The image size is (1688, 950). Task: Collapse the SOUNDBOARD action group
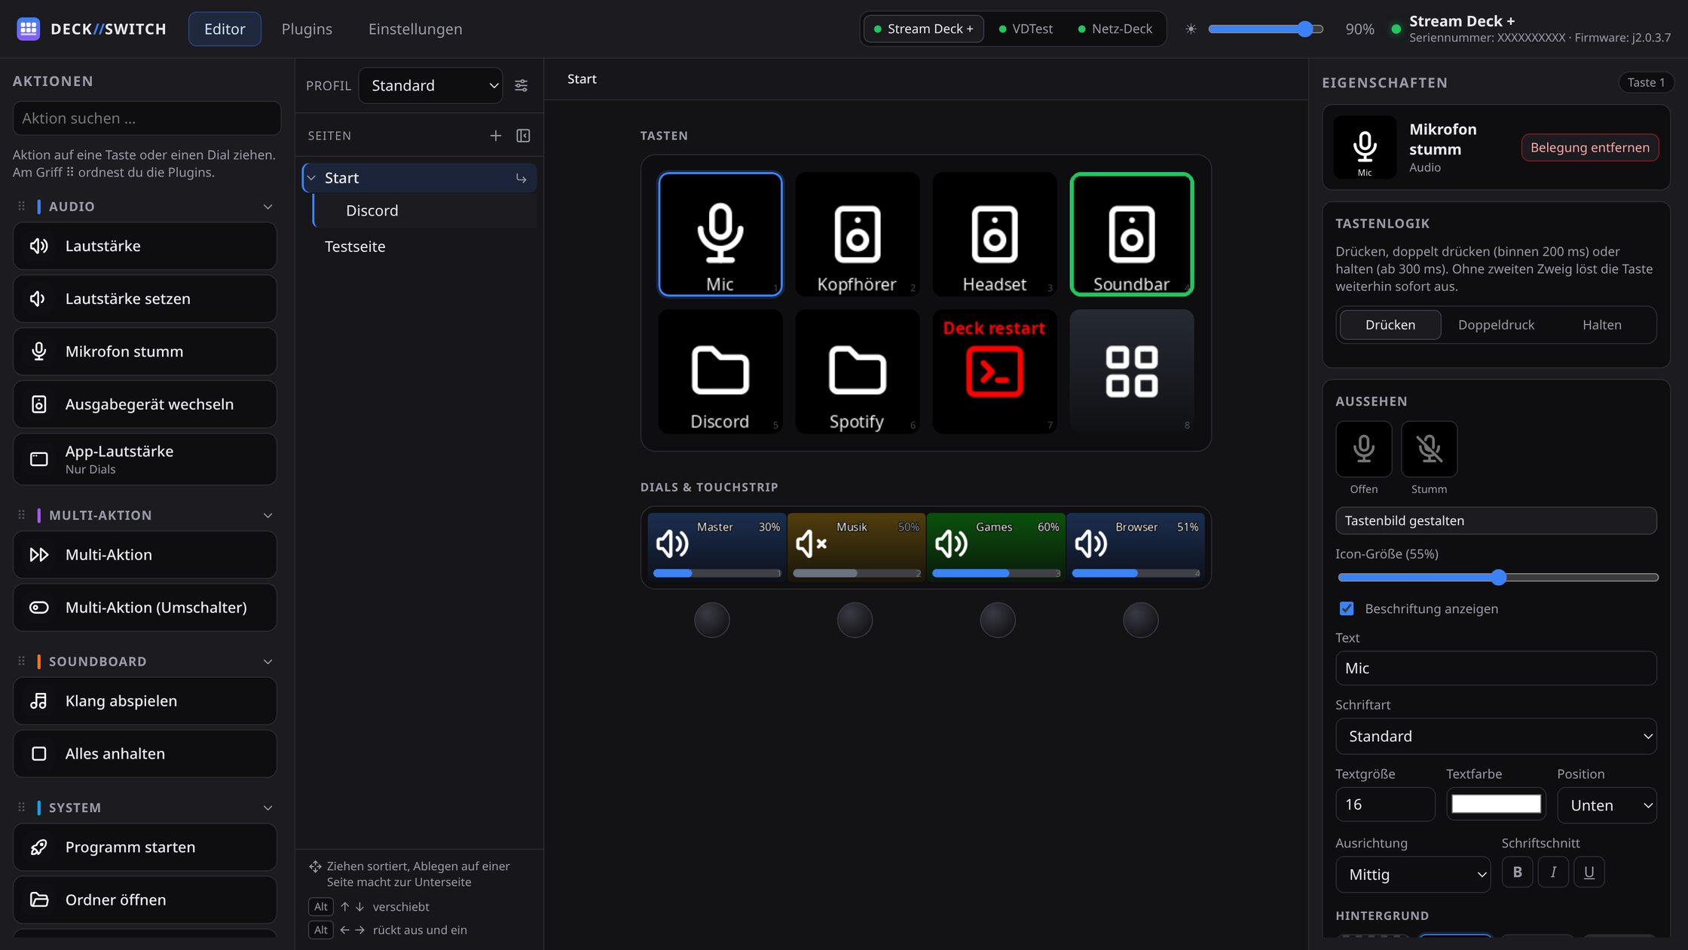268,662
